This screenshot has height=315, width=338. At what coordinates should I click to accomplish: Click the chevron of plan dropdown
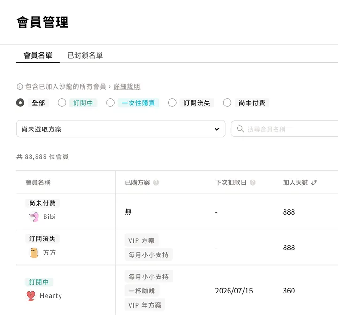[x=217, y=129]
